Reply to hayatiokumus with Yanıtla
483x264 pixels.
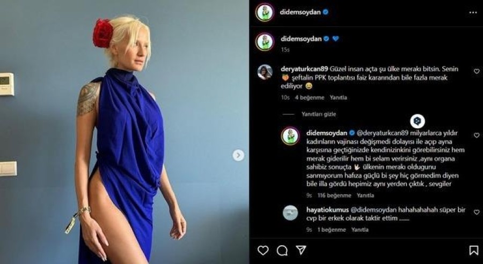coord(360,230)
